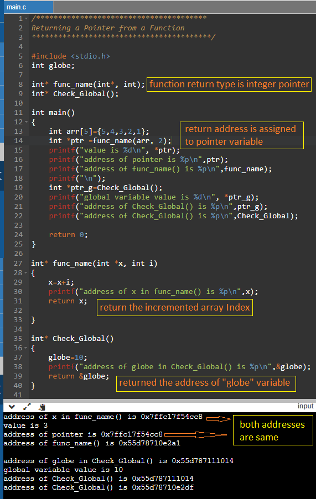Click the 'int globe;' declaration line

pyautogui.click(x=53, y=66)
